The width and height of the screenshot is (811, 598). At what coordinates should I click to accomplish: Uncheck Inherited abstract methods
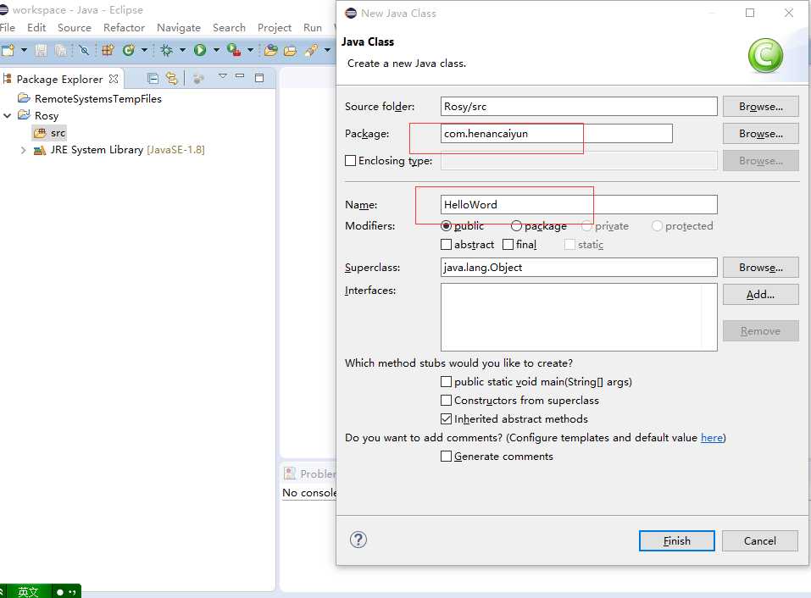(446, 418)
